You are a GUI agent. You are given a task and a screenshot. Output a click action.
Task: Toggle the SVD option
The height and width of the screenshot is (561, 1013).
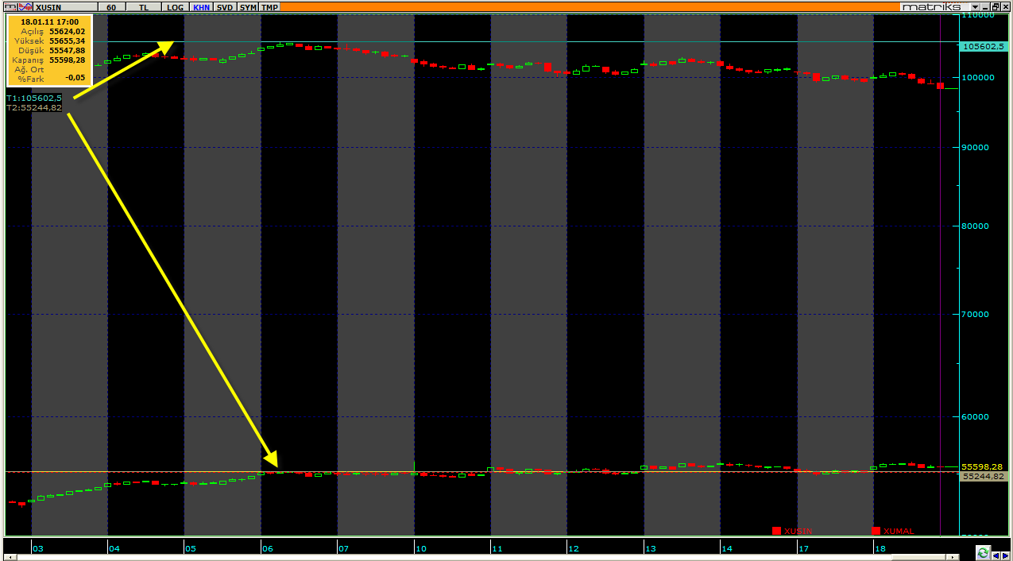coord(225,7)
